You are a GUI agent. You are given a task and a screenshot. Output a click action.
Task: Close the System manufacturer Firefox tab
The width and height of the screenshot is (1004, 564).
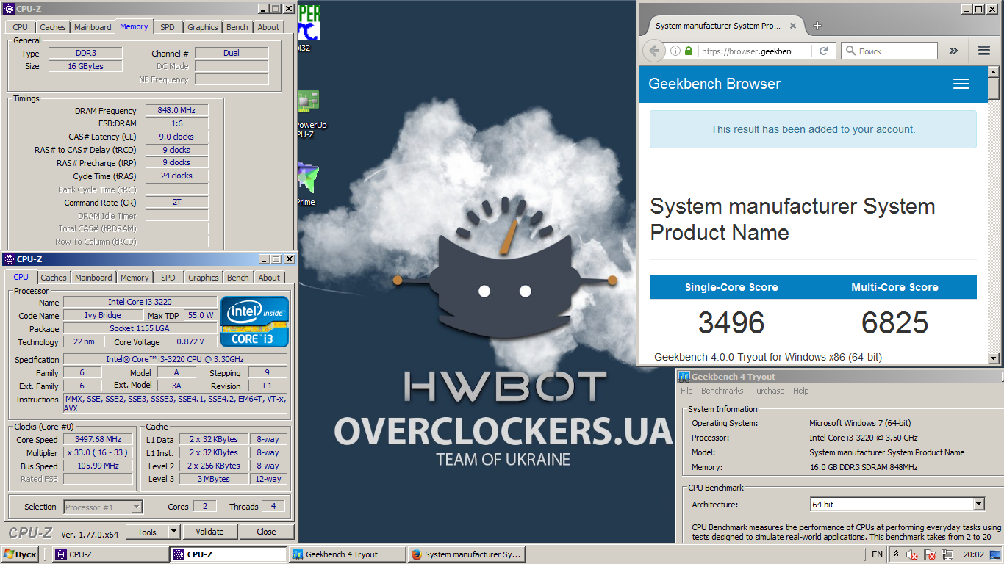(793, 26)
